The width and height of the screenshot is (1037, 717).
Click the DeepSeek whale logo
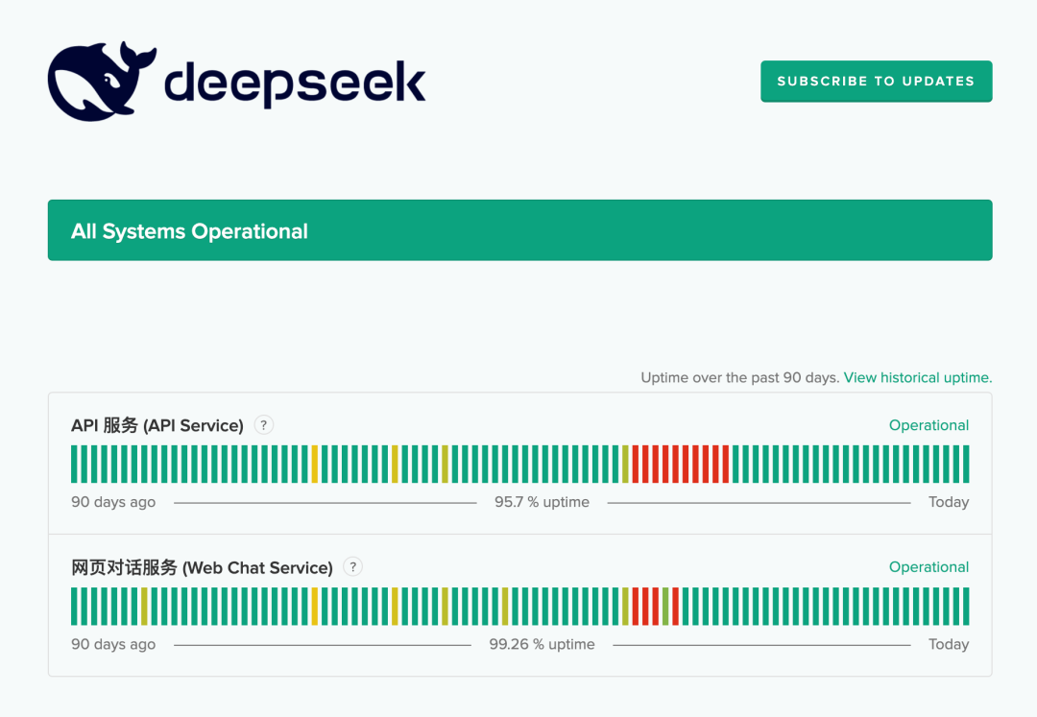(x=102, y=82)
